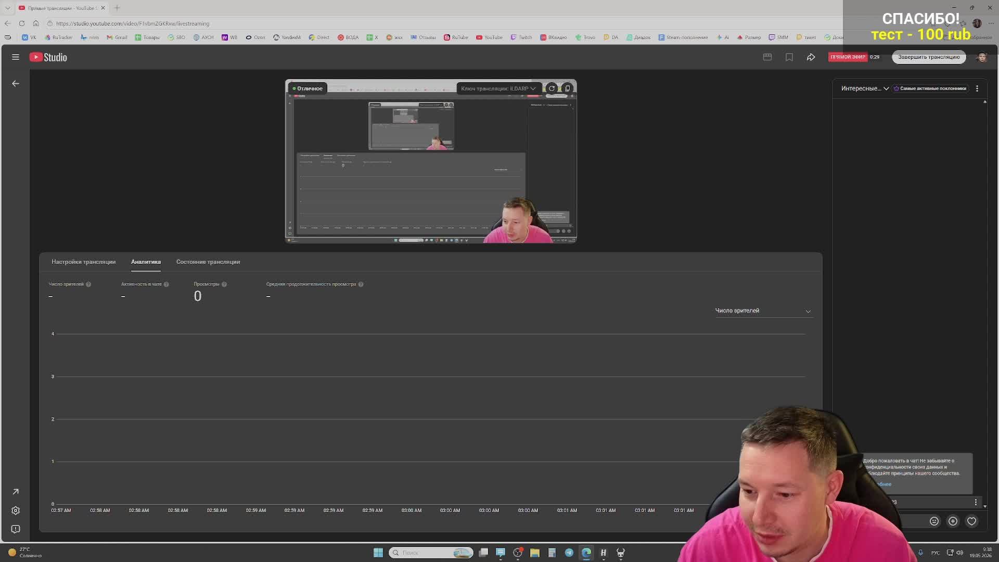
Task: Click the browser address bar URL
Action: (133, 23)
